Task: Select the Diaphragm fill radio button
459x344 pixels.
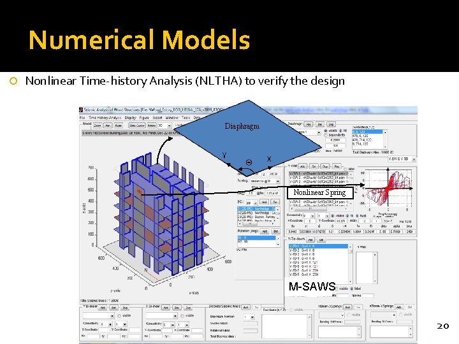Action: [340, 131]
